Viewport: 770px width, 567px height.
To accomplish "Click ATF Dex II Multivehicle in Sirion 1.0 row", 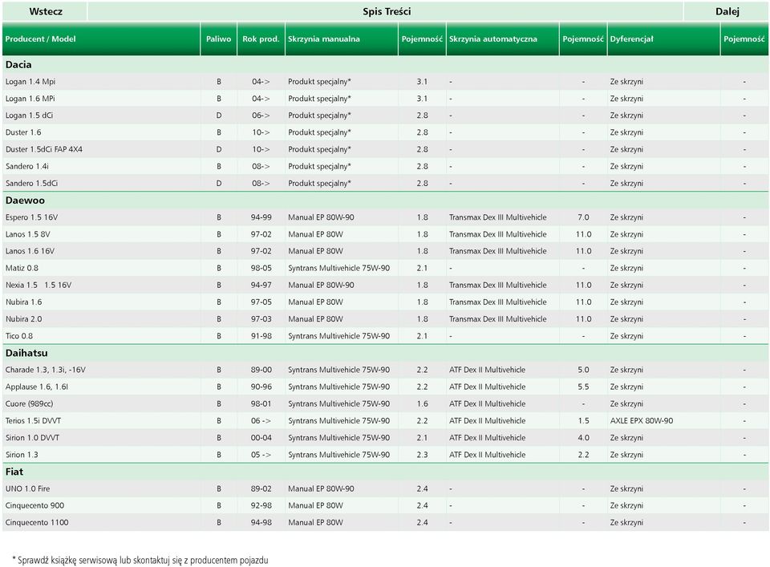I will click(487, 438).
